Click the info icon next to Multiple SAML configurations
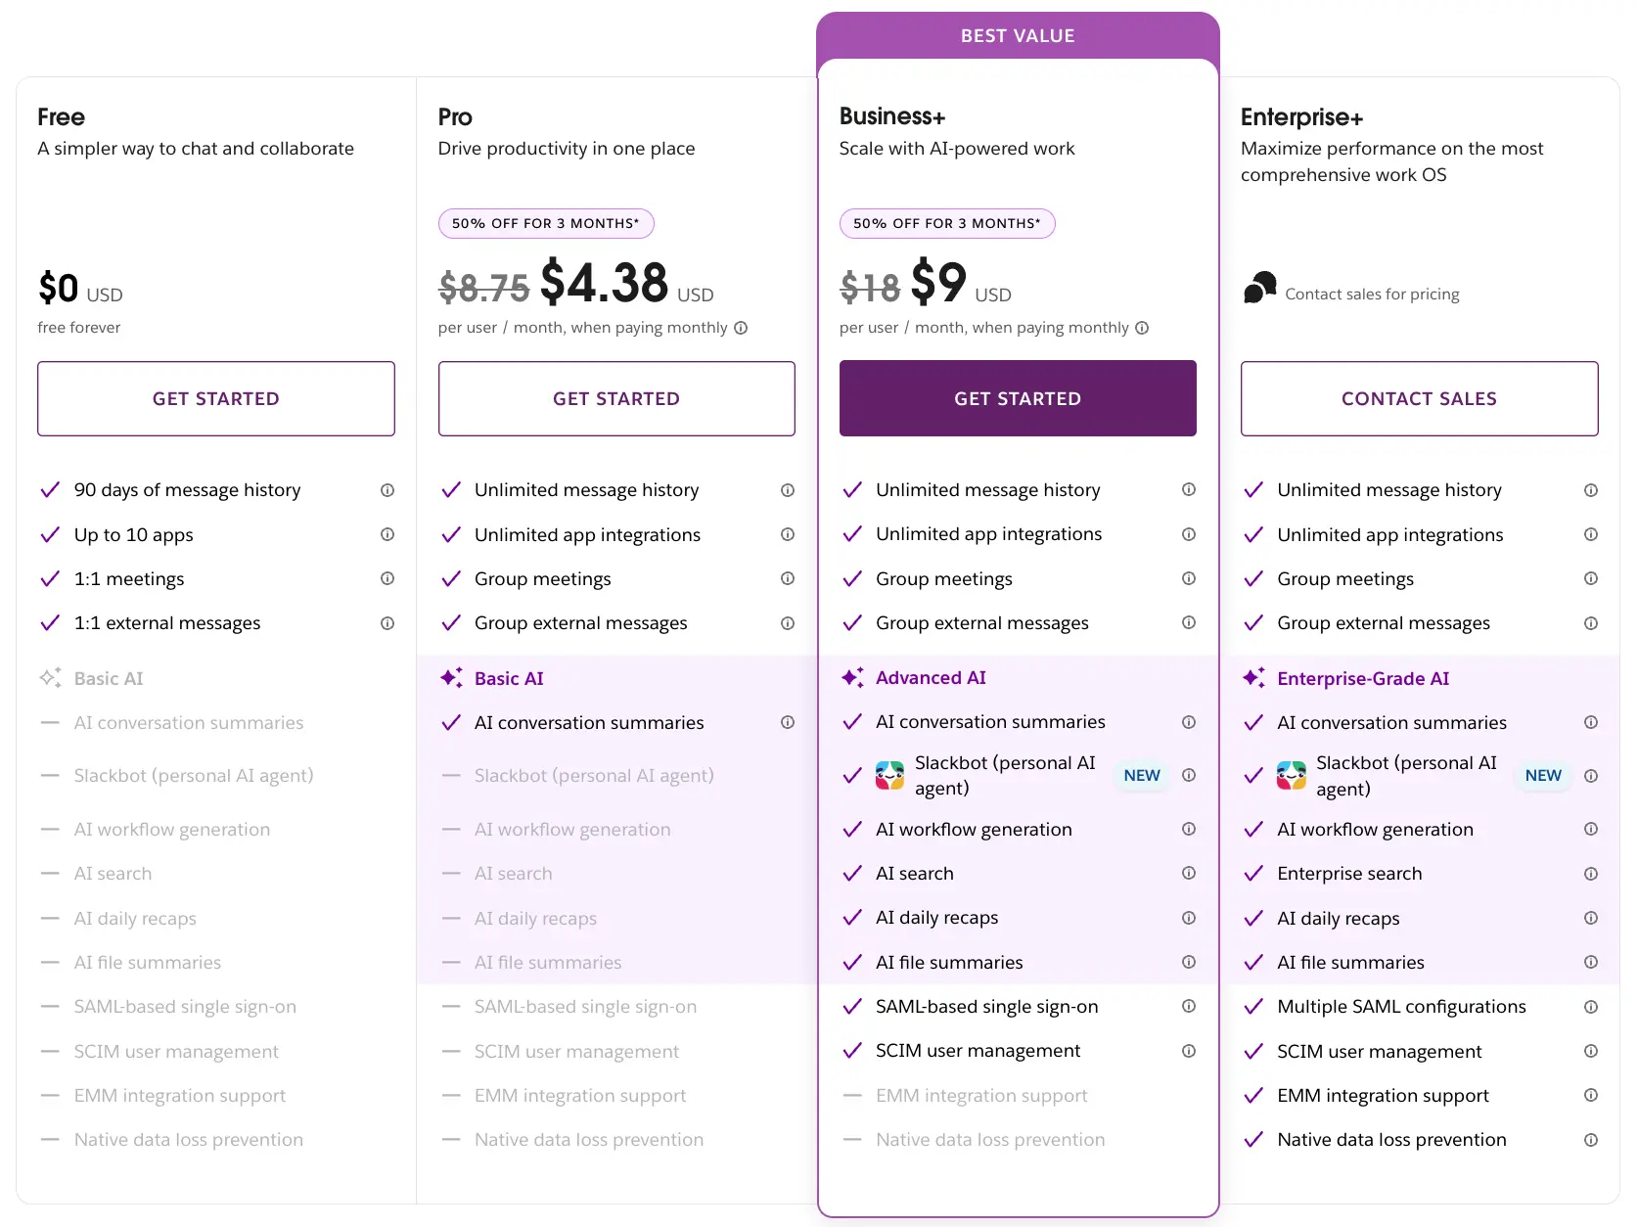The image size is (1638, 1227). click(1591, 1006)
